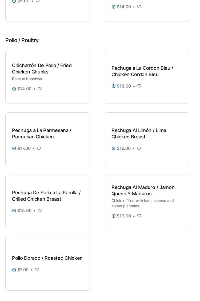This screenshot has height=301, width=200.
Task: Tap heart beside the $14.00 top item
Action: click(x=139, y=7)
